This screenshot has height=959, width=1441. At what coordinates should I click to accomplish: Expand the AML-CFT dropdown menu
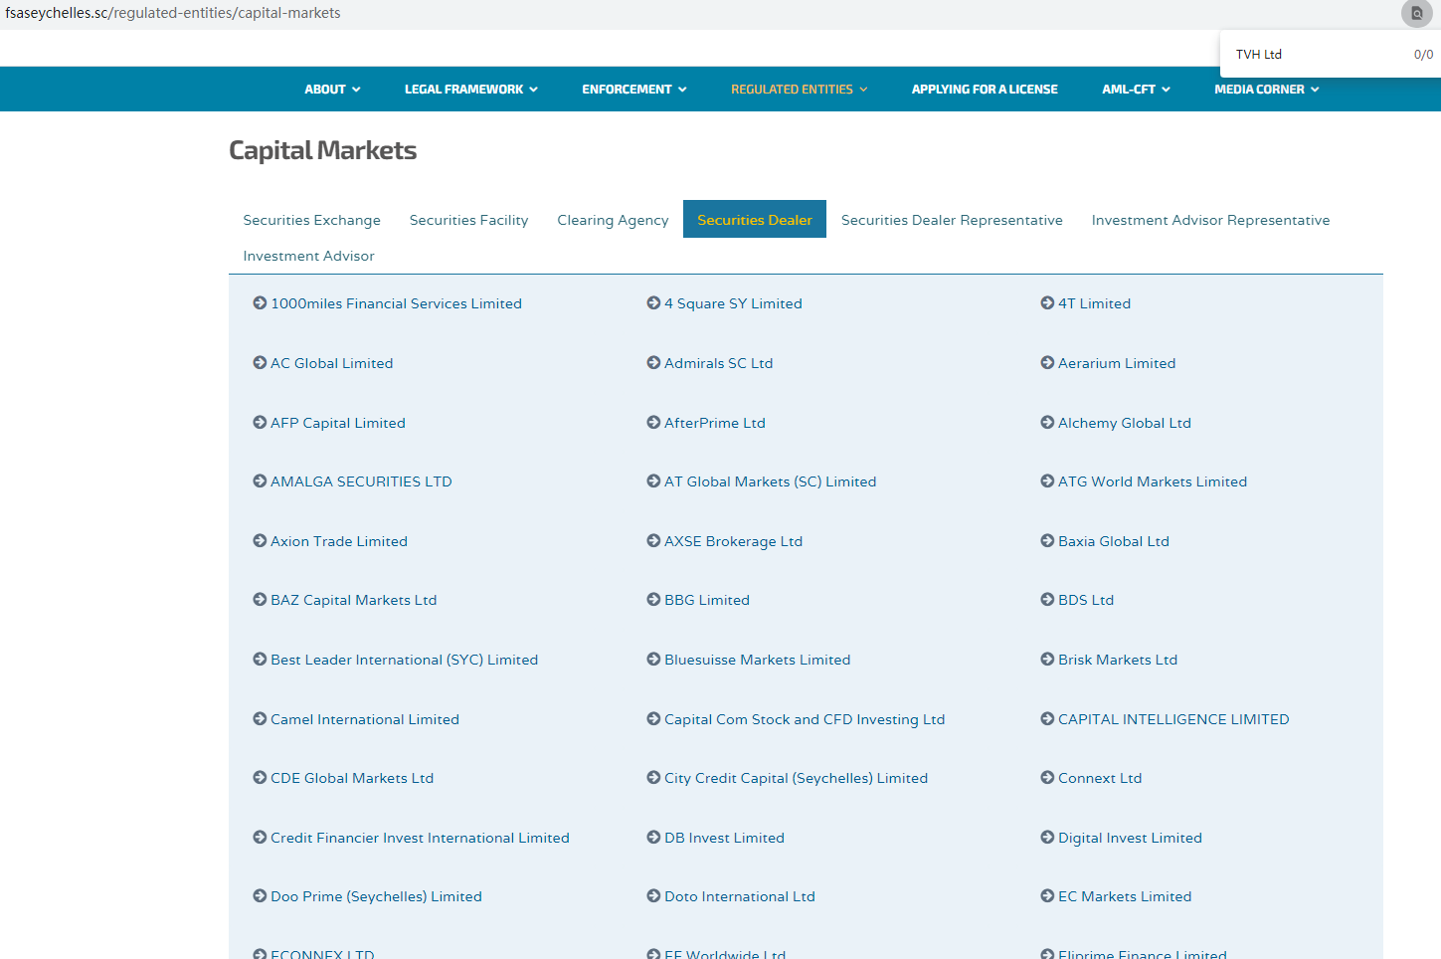(1136, 90)
